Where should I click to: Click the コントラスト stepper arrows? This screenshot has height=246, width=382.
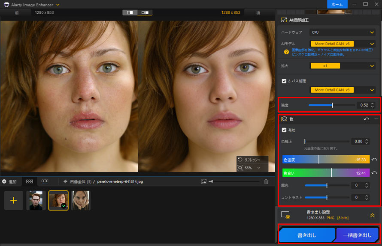click(x=367, y=197)
